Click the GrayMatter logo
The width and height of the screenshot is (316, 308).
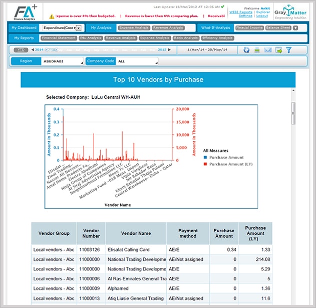click(290, 12)
